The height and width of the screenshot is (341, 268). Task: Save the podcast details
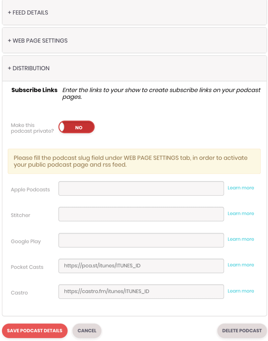(35, 331)
